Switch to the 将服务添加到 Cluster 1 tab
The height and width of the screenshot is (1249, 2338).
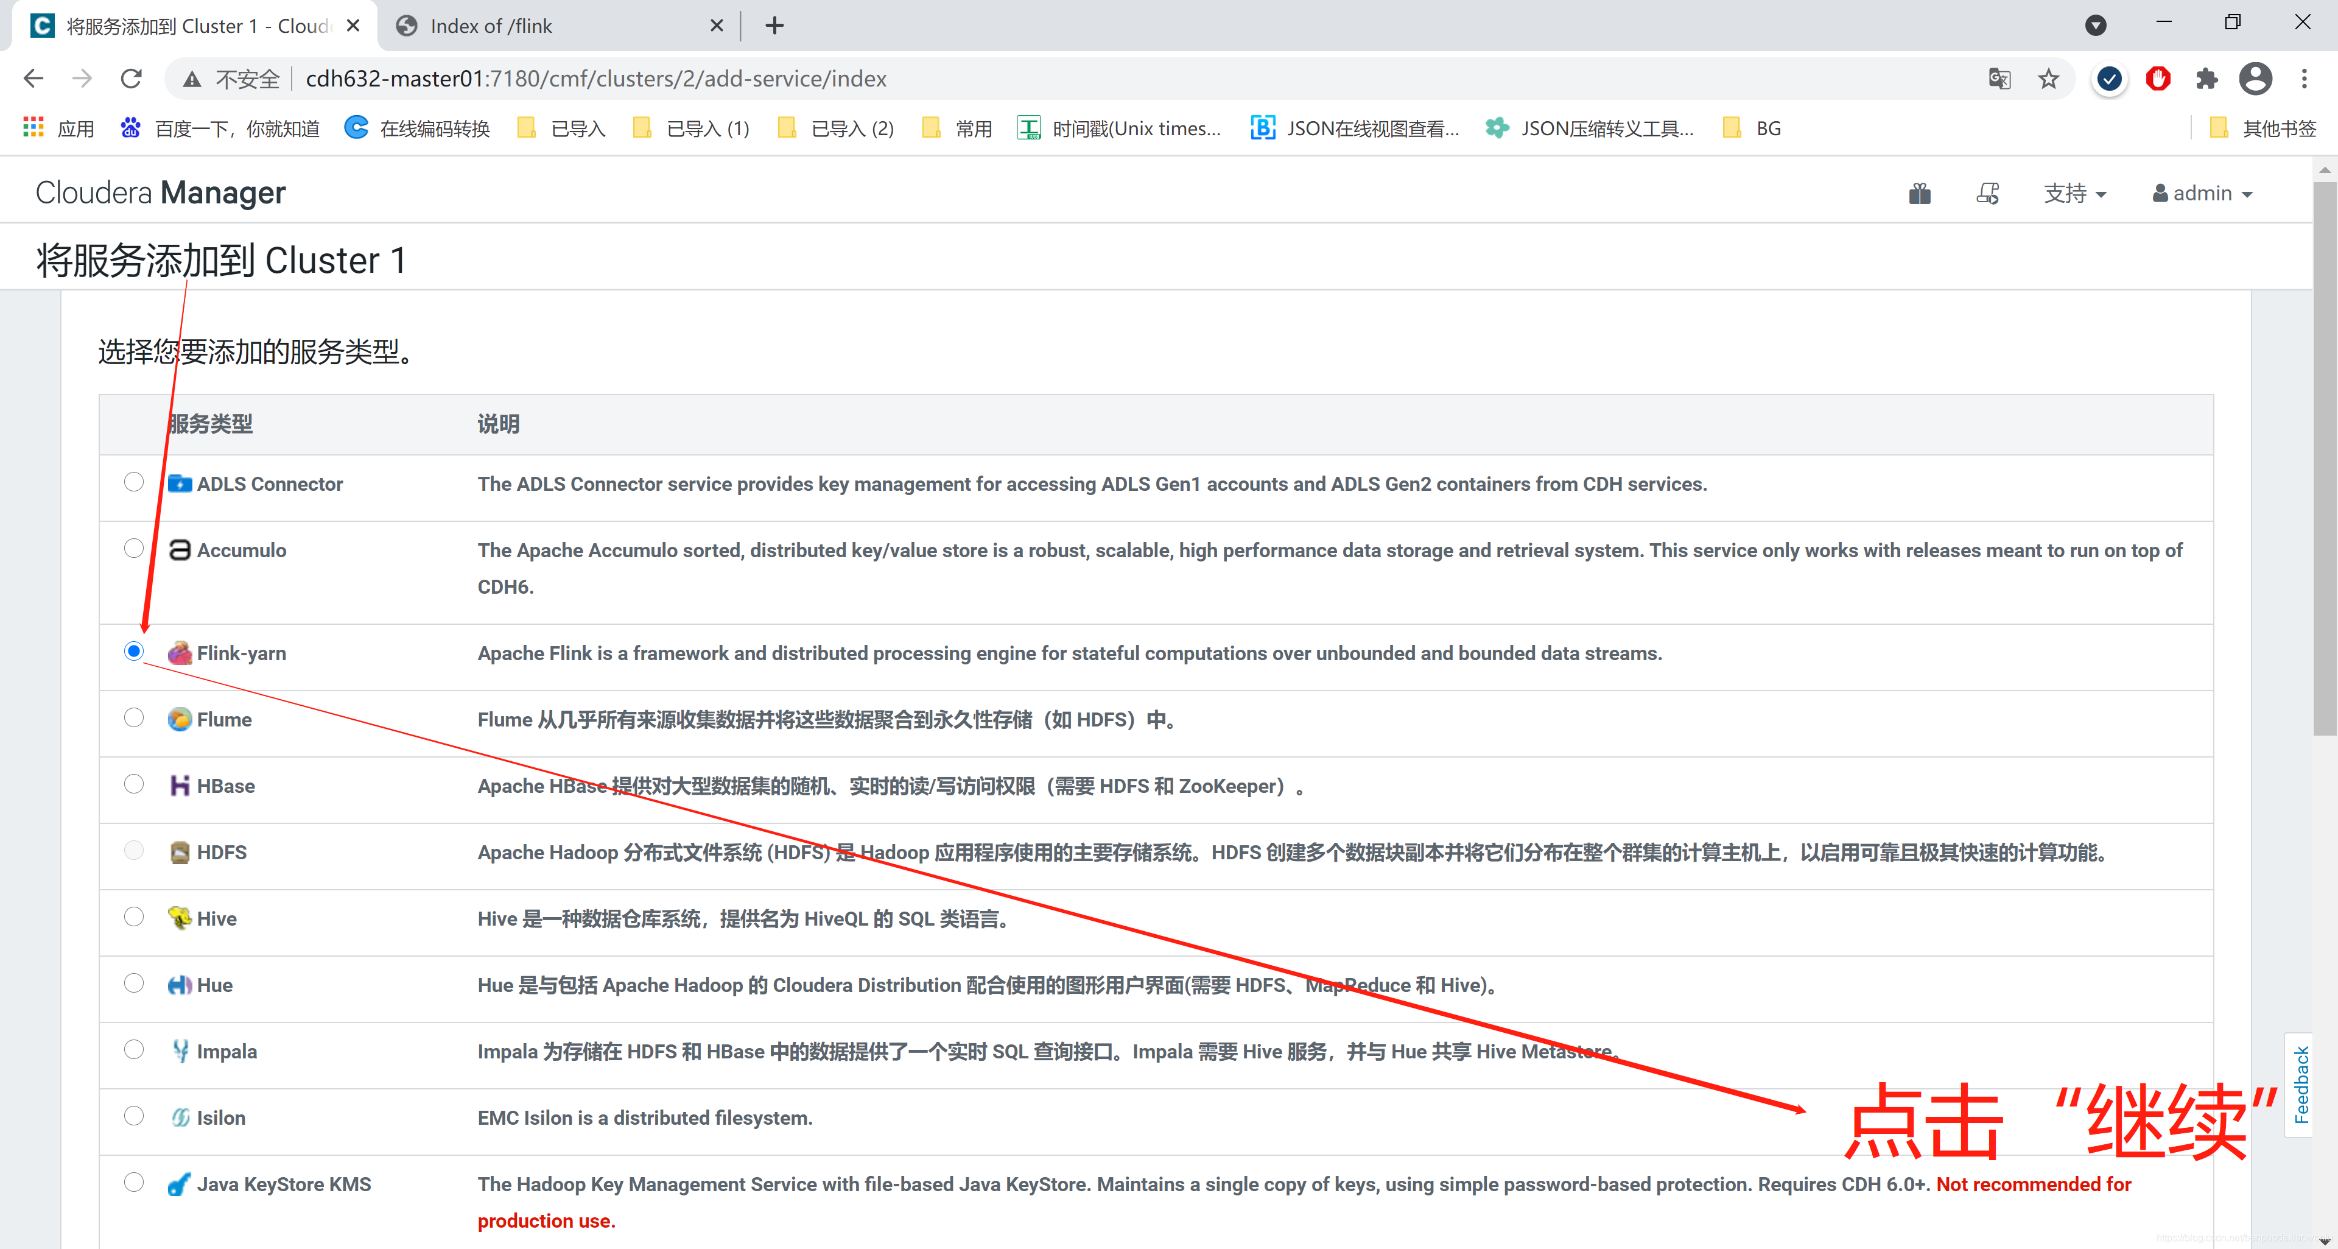click(194, 26)
